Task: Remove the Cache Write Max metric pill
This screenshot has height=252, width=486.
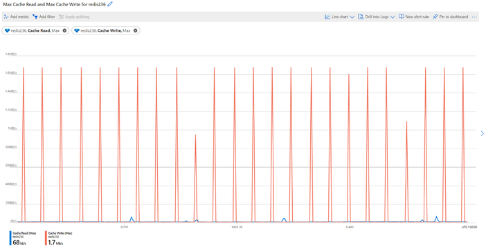Action: click(136, 30)
